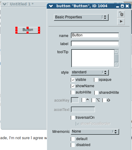The height and width of the screenshot is (150, 132).
Task: Uncheck the visible checkbox
Action: tap(73, 80)
